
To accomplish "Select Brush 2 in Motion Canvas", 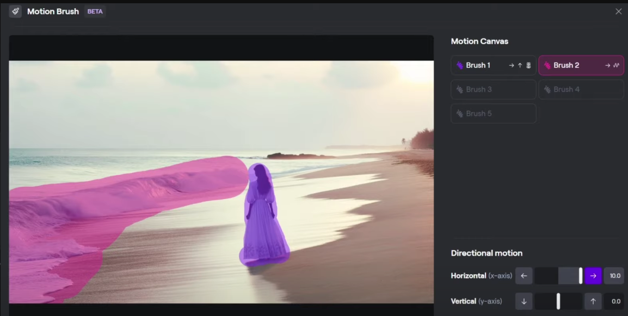I will coord(581,65).
